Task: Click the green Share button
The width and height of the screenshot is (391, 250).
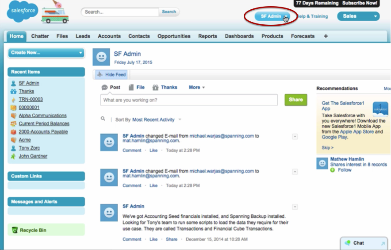Action: [x=296, y=100]
